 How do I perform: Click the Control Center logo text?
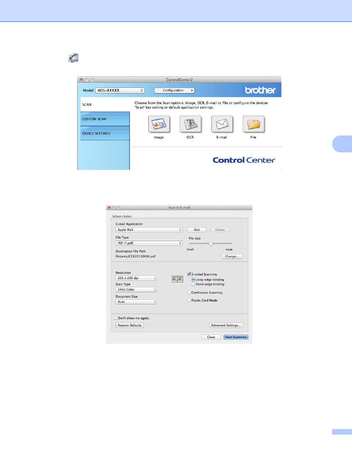244,160
